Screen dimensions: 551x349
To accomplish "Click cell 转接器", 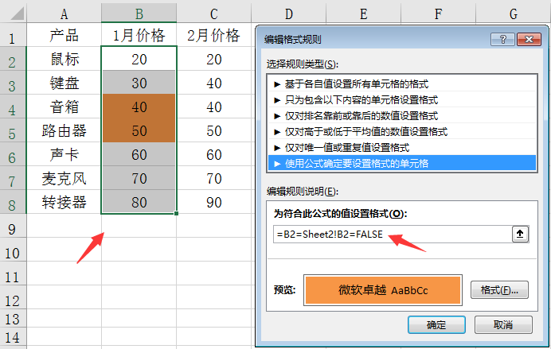I will tap(64, 202).
